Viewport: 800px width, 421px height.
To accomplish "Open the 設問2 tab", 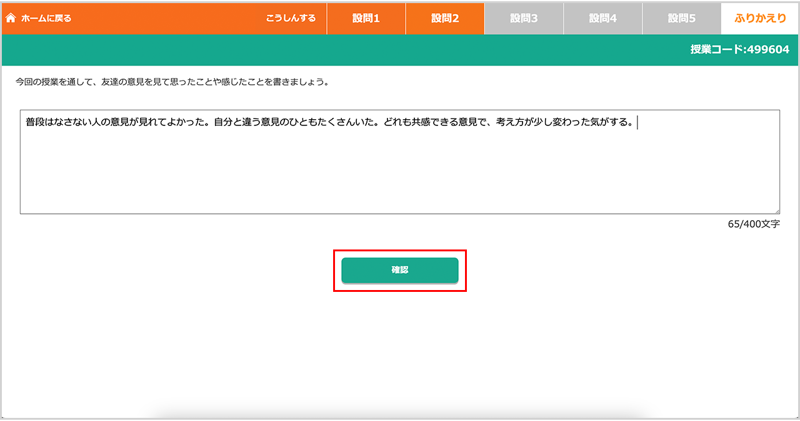I will pos(445,18).
